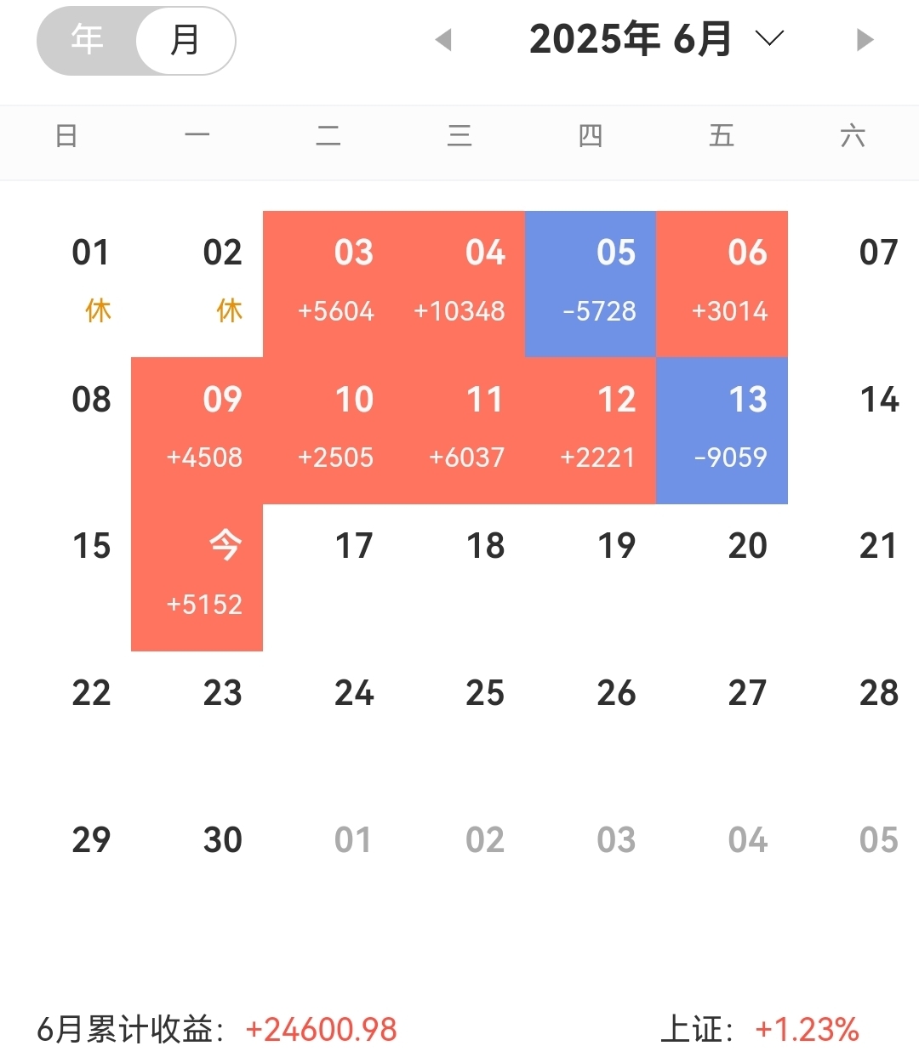This screenshot has width=919, height=1063.
Task: Select June 06 cell showing +3014
Action: [x=722, y=284]
